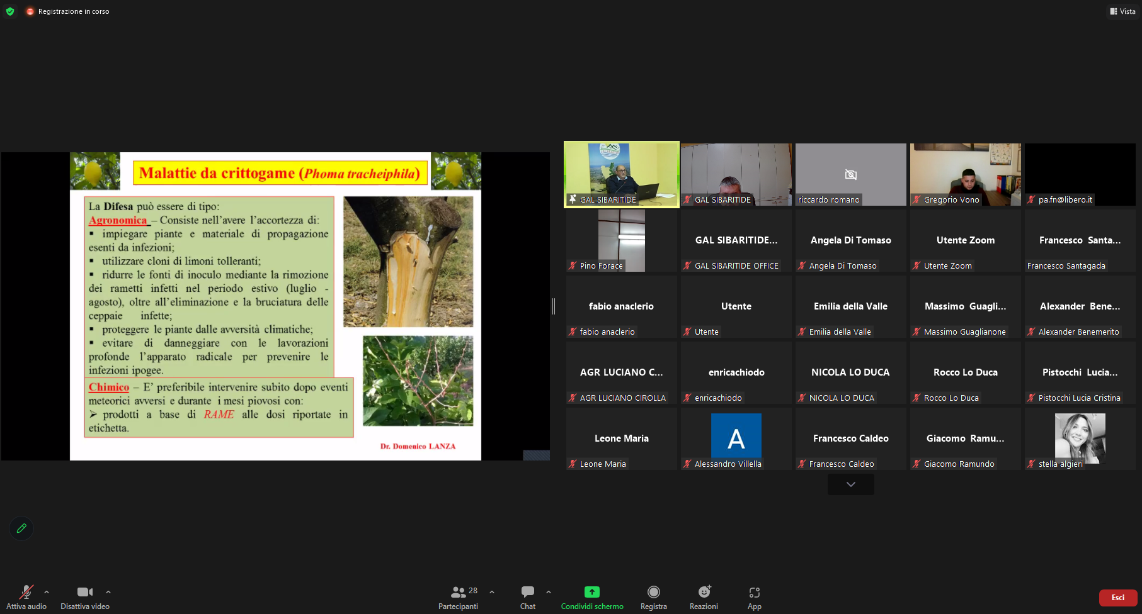The width and height of the screenshot is (1142, 614).
Task: Open the Partecipanti panel
Action: pos(459,597)
